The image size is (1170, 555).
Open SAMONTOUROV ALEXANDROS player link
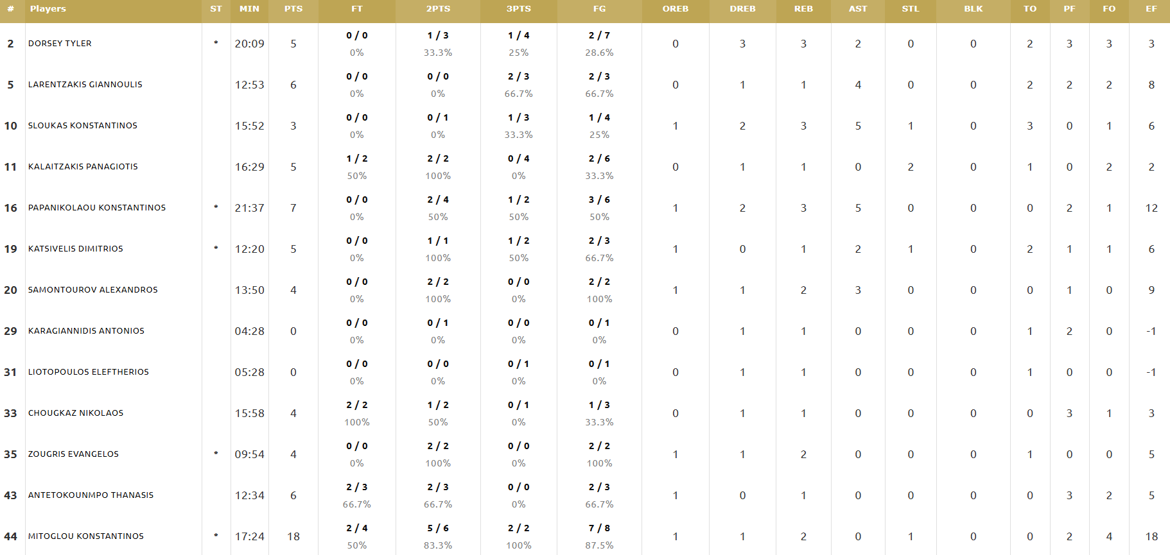(93, 290)
